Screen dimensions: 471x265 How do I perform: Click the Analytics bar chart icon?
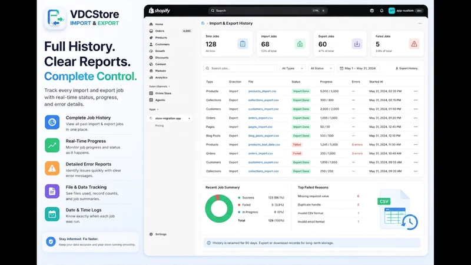(151, 77)
